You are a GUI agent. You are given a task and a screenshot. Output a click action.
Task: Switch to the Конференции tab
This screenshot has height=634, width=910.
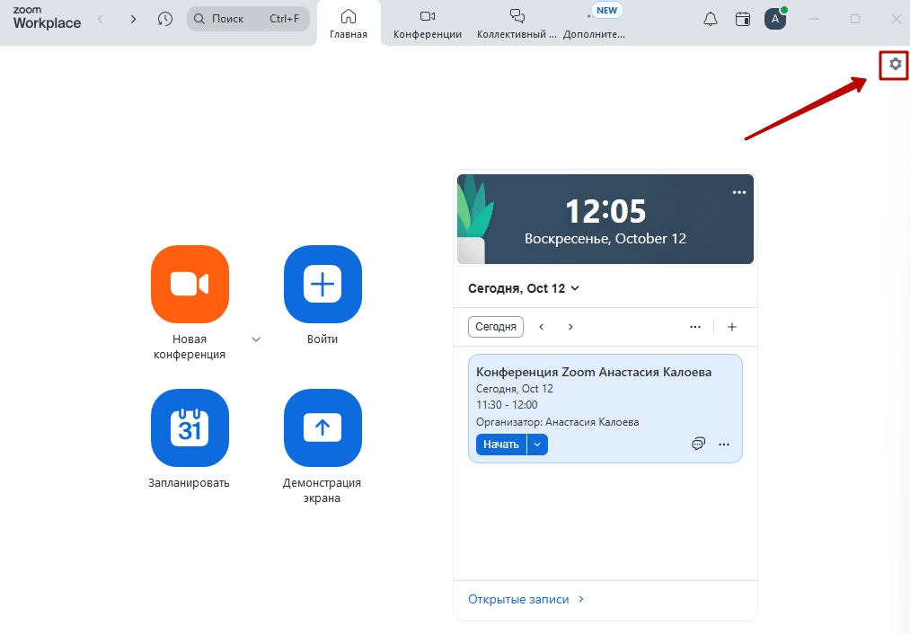click(x=428, y=23)
